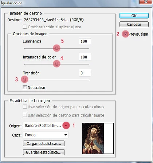153x163 pixels.
Task: Click the Transición slider handle
Action: [x=24, y=80]
